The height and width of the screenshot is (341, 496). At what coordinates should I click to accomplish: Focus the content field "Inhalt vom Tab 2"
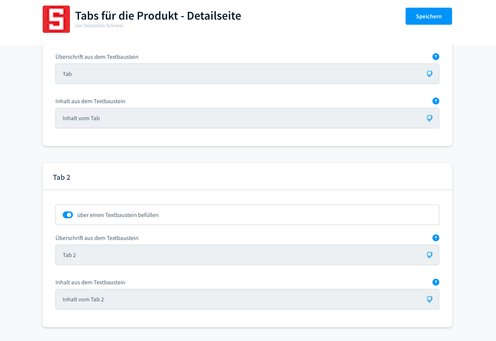coord(239,299)
